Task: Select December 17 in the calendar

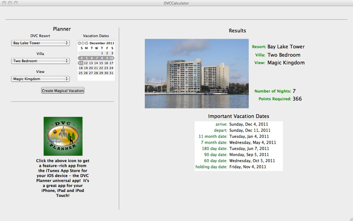Action: 112,63
